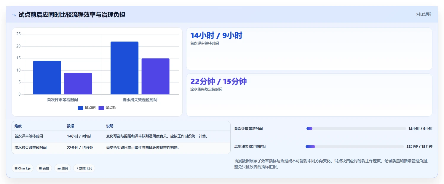Click table cell 首次评审等待时间 in 维度 column
This screenshot has height=184, width=444.
pos(29,136)
